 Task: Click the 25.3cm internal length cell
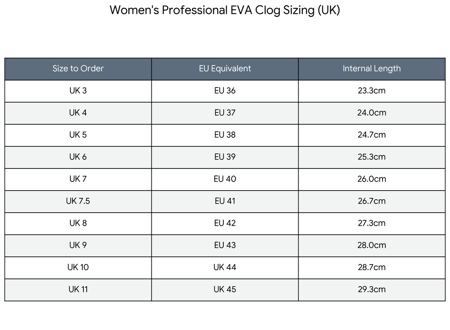pyautogui.click(x=371, y=157)
